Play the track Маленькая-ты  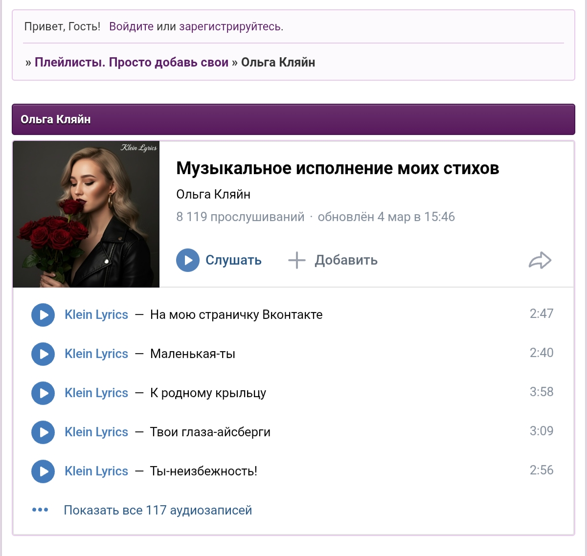tap(43, 354)
